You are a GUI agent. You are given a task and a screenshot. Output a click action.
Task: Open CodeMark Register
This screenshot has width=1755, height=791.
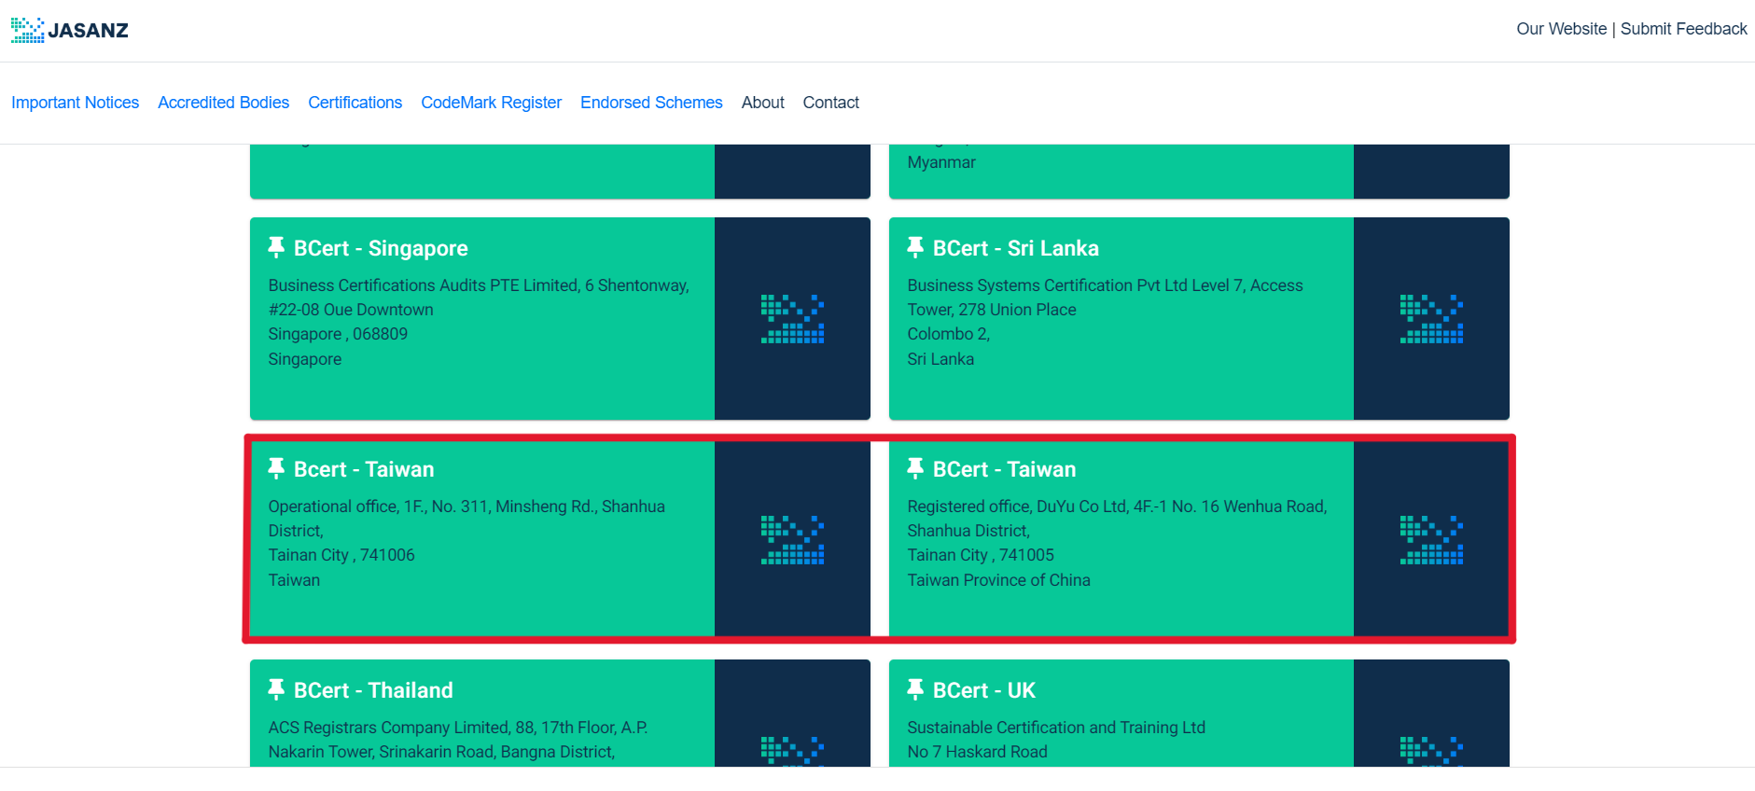491,103
